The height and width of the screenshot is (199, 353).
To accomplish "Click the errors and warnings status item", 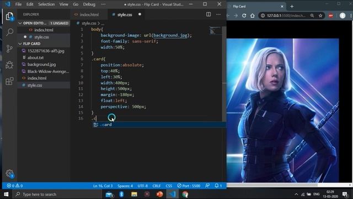I will point(15,186).
